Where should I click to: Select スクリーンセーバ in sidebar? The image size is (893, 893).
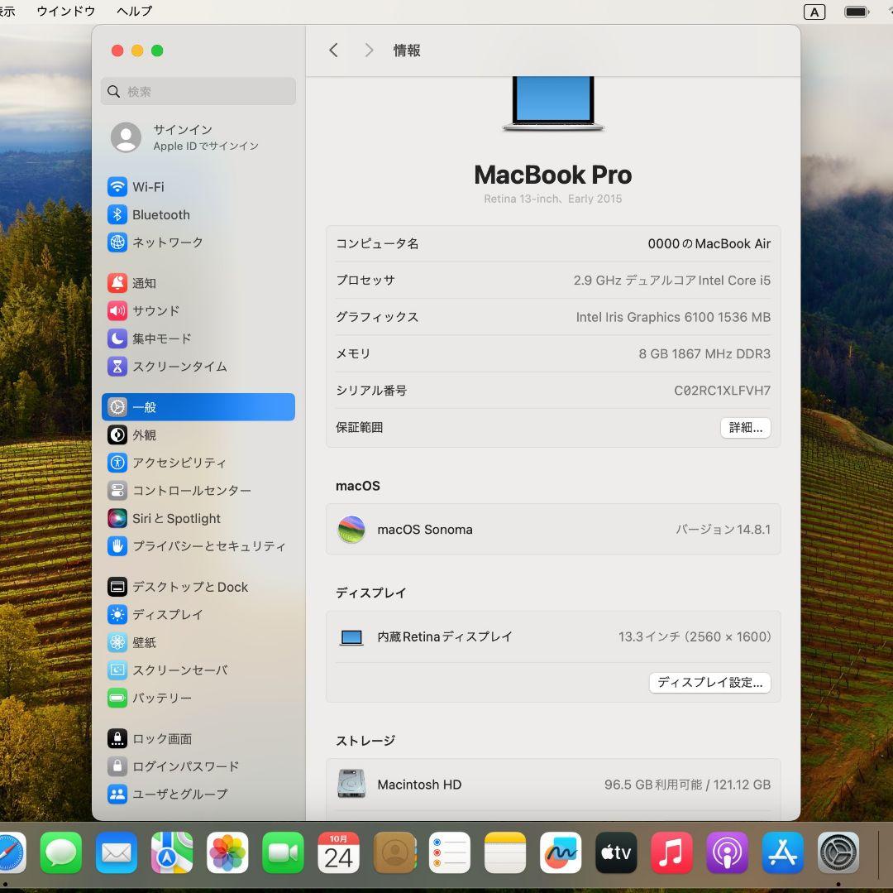[198, 670]
